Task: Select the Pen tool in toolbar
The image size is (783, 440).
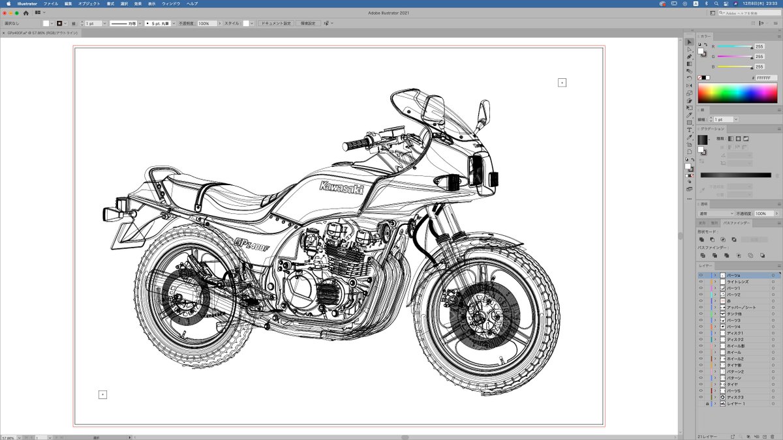Action: [x=689, y=57]
